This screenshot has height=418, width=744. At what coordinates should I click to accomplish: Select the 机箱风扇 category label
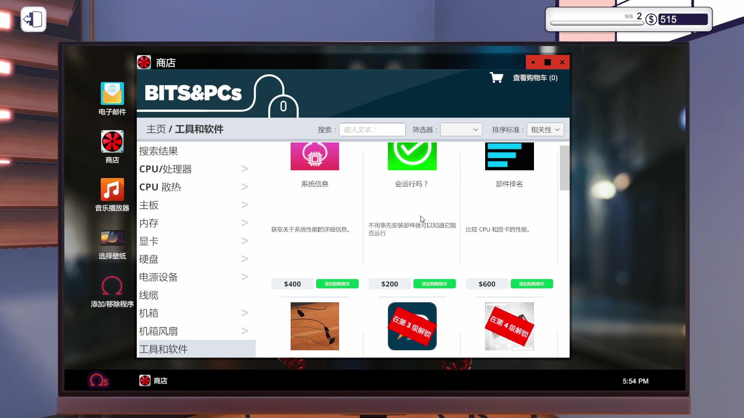(158, 331)
